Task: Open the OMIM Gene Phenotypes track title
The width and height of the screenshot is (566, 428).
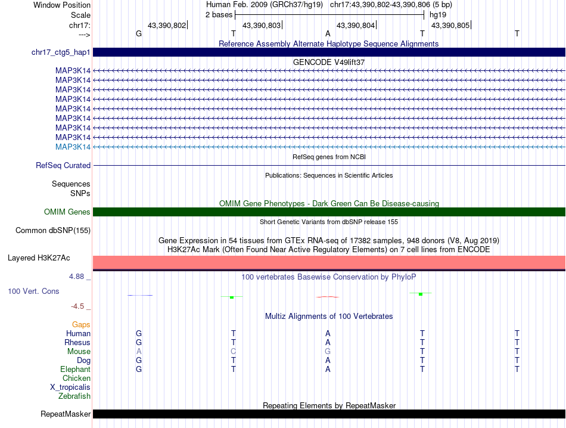Action: 329,203
